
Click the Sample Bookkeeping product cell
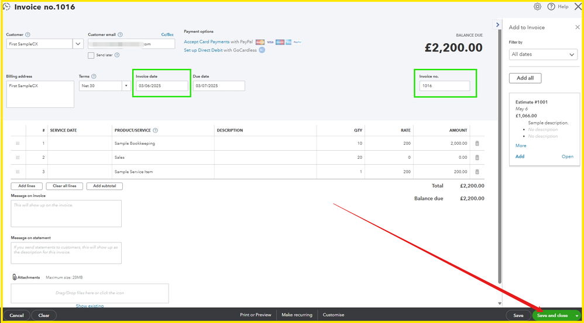pyautogui.click(x=163, y=144)
